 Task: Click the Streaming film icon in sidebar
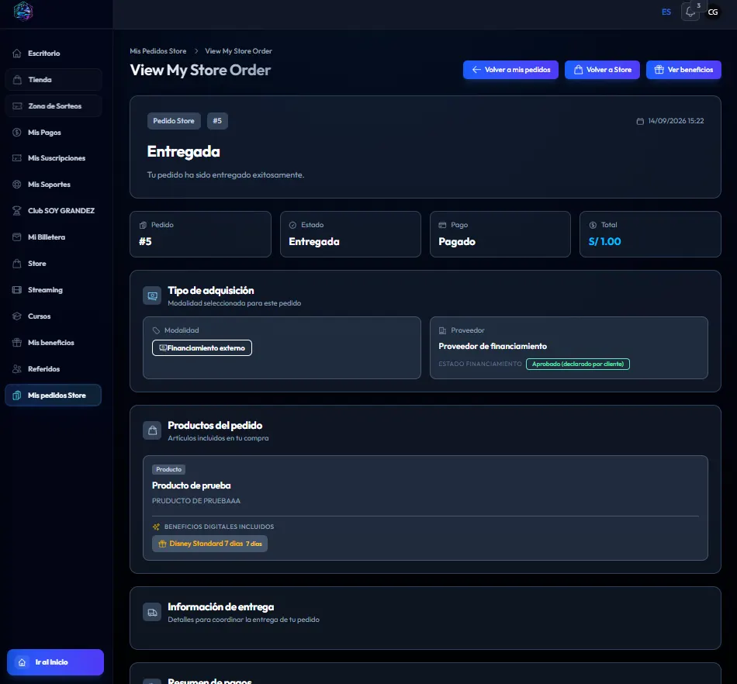point(17,290)
